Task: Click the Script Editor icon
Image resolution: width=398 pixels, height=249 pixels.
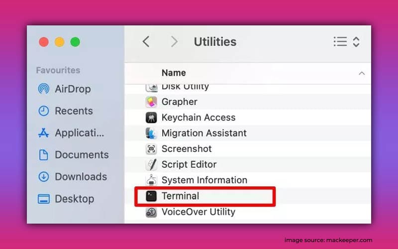Action: [x=151, y=164]
